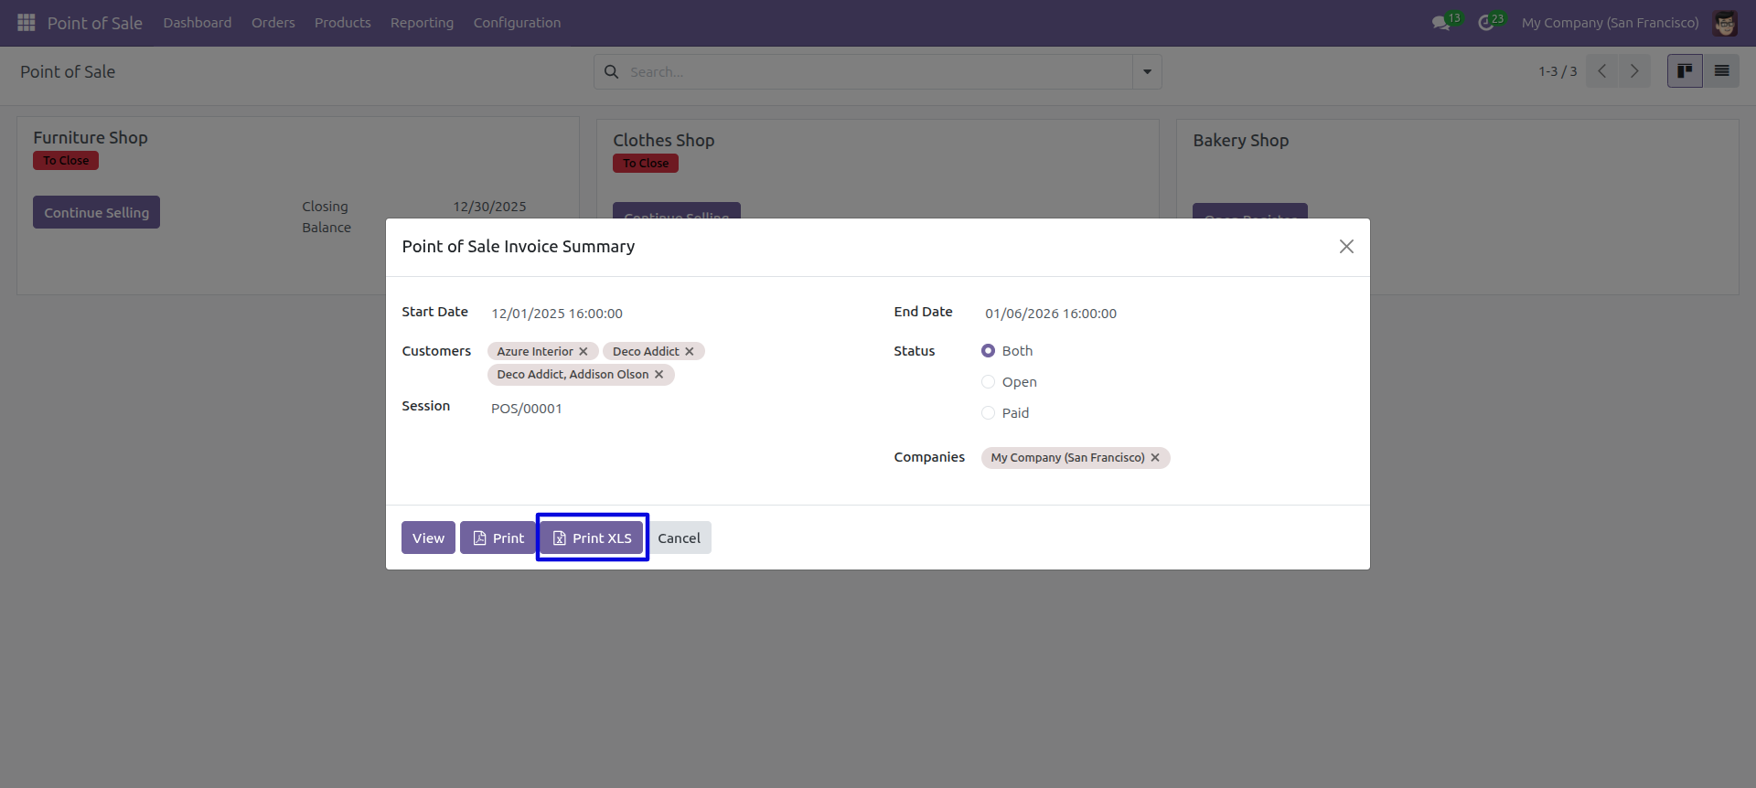This screenshot has width=1756, height=788.
Task: Open the activities clock icon
Action: pos(1486,23)
